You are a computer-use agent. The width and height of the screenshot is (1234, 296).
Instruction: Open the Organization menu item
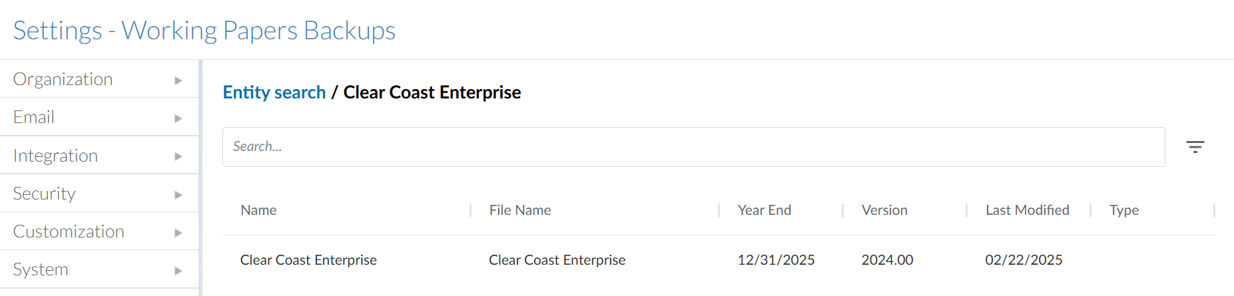[x=63, y=79]
